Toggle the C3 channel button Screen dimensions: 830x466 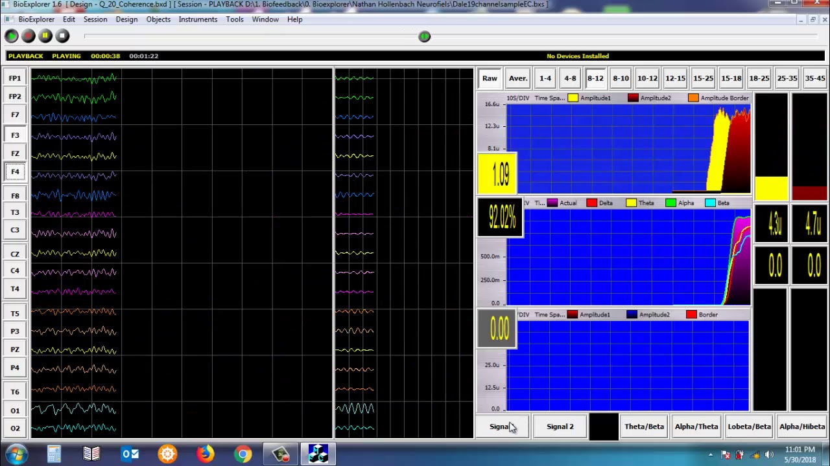[x=15, y=230]
